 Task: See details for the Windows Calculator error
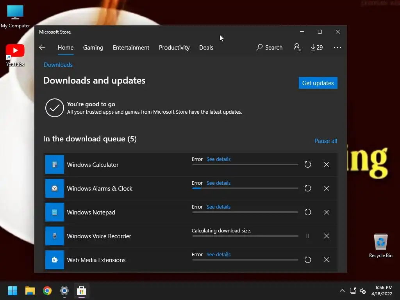[218, 159]
